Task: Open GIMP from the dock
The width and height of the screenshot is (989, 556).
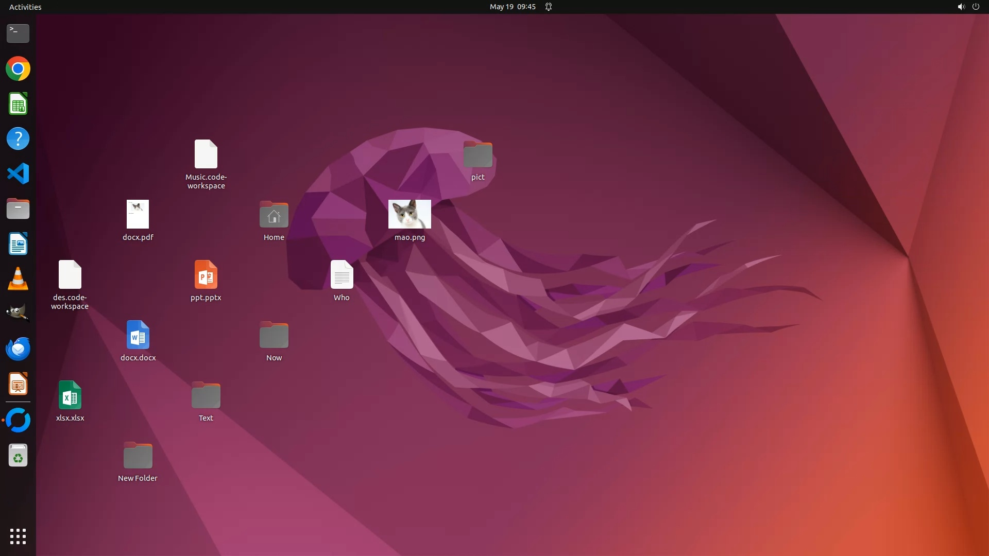Action: [x=18, y=313]
